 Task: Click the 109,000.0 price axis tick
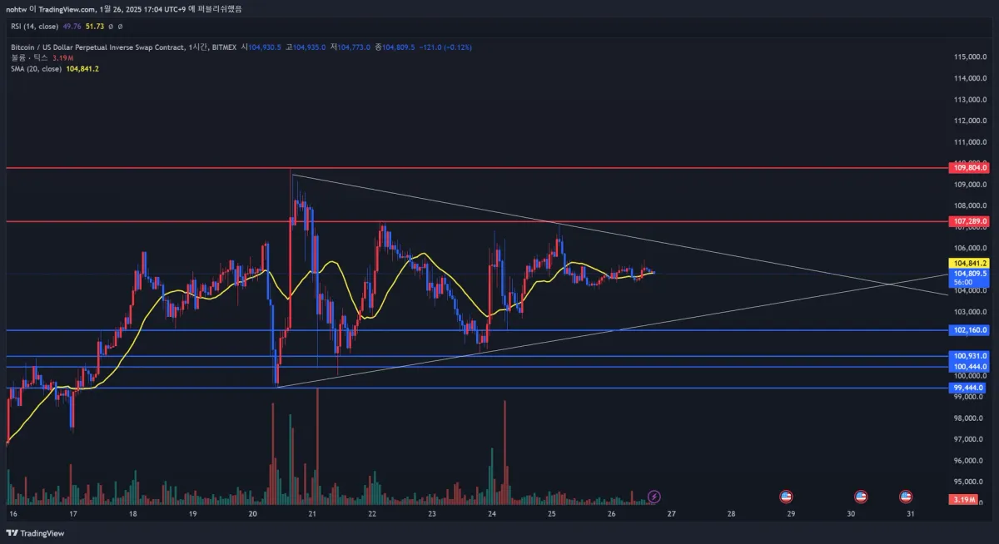[971, 184]
